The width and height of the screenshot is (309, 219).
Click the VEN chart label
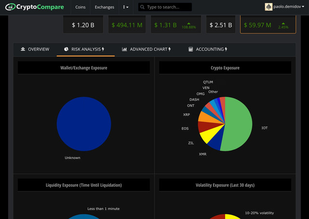click(x=206, y=88)
